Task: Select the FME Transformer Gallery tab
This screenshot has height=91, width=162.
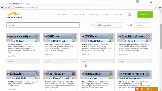Action: coord(13,4)
